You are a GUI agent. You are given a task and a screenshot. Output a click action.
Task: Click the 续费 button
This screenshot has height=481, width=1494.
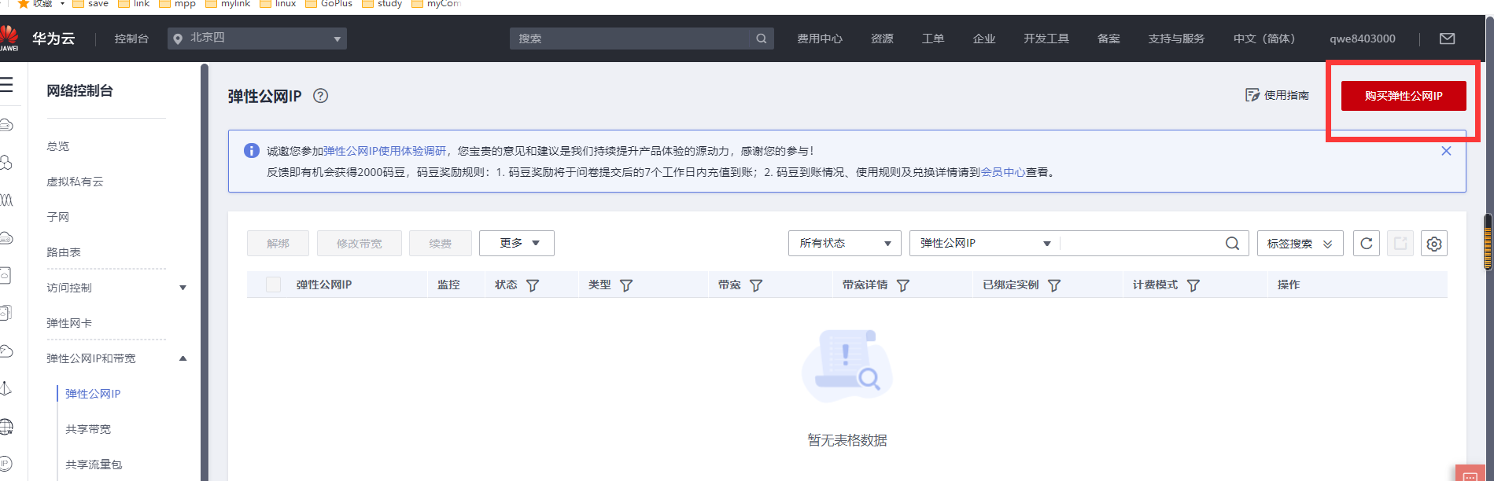(441, 244)
